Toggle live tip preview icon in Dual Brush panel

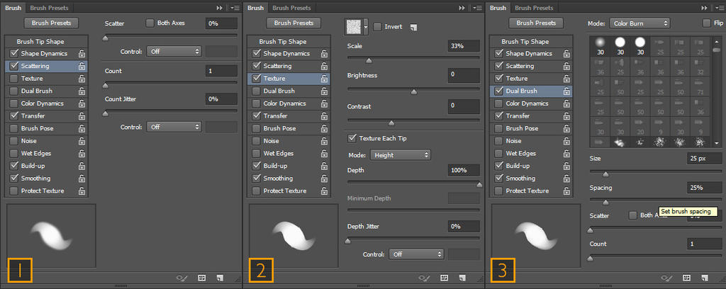[668, 278]
